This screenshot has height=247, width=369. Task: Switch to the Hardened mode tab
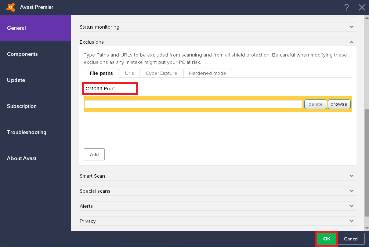coord(207,73)
